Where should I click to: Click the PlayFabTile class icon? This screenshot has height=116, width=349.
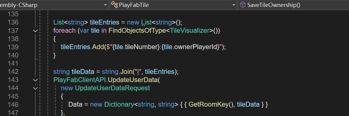click(114, 5)
